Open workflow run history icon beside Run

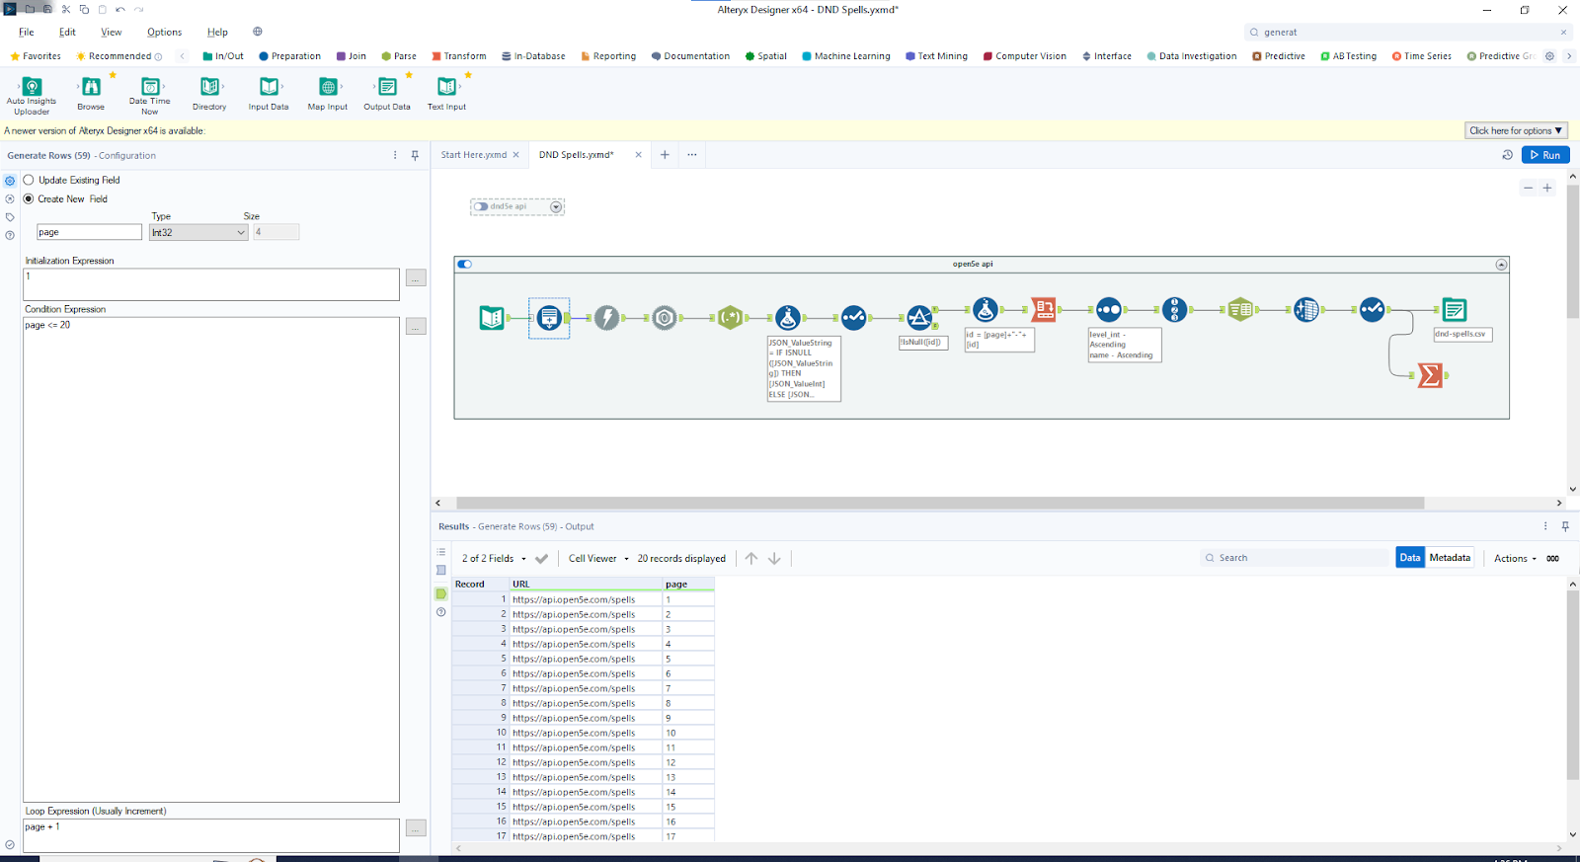pyautogui.click(x=1507, y=155)
